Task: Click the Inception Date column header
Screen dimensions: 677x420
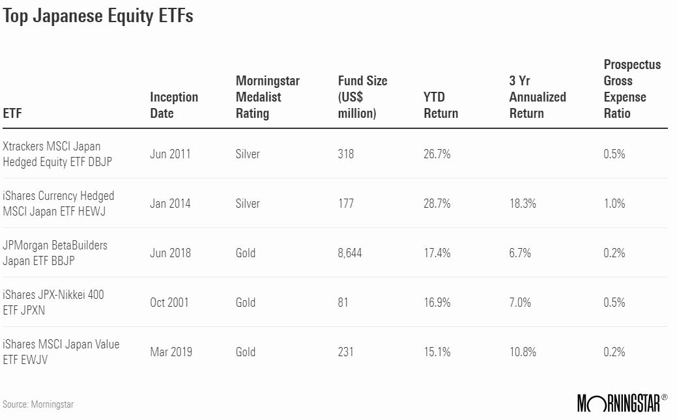Action: pyautogui.click(x=173, y=105)
